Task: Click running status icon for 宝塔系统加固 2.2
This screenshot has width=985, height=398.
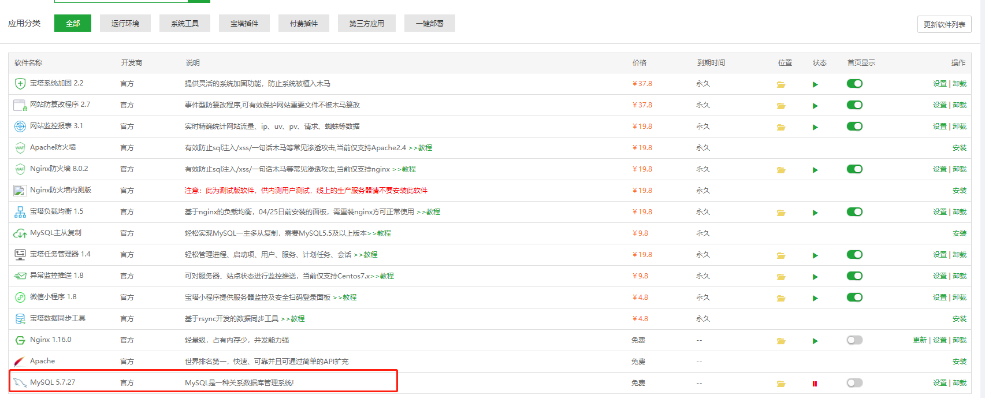Action: pos(815,84)
